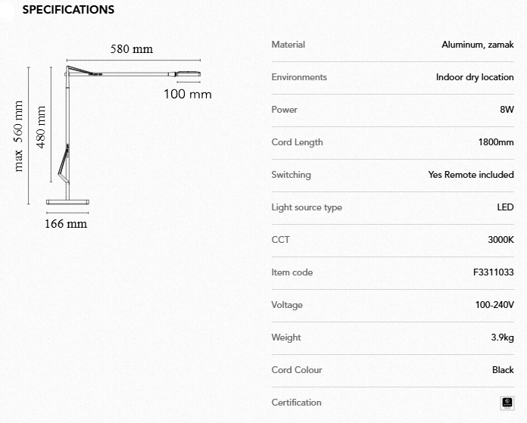Click the 3.9kg weight value

[x=502, y=337]
